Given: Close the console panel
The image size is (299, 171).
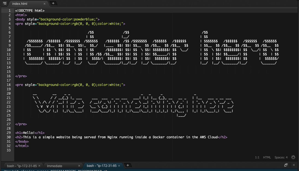Looking at the screenshot, I should [x=294, y=165].
